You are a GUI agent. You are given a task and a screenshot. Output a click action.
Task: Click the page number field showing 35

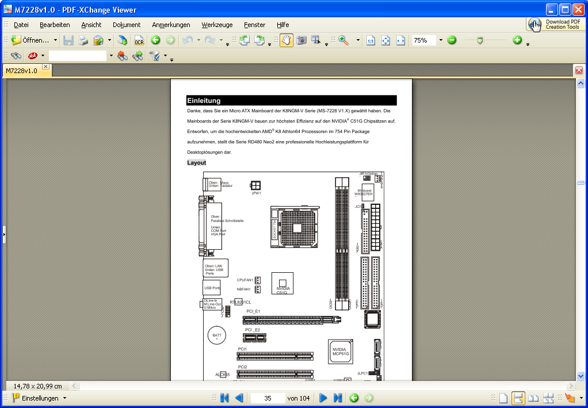point(268,398)
